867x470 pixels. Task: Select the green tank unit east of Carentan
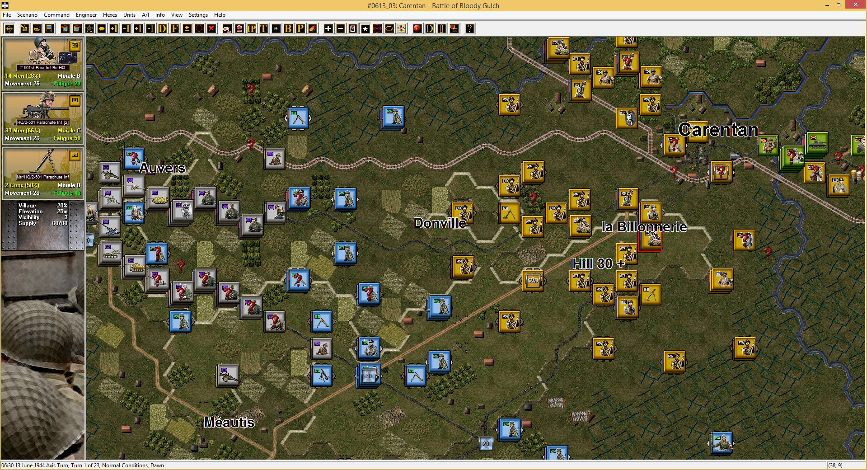[x=816, y=144]
